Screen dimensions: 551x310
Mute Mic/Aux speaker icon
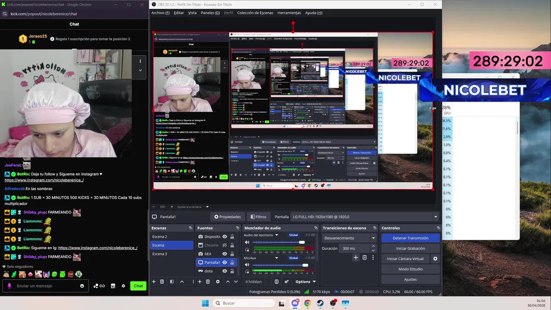click(247, 265)
